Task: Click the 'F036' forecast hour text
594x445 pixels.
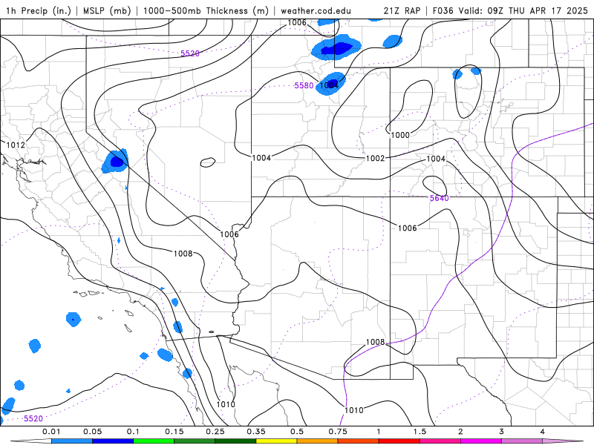Action: [443, 10]
